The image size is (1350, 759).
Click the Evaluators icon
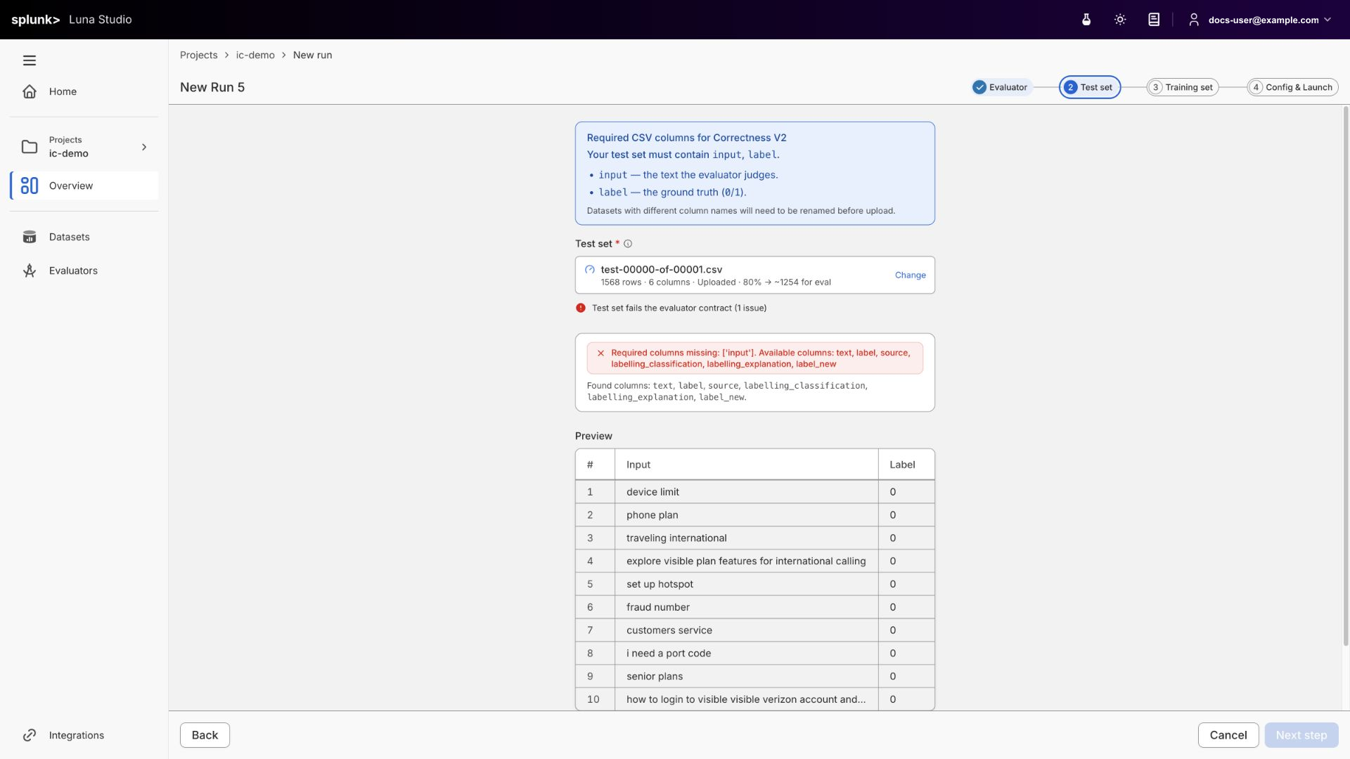point(30,271)
